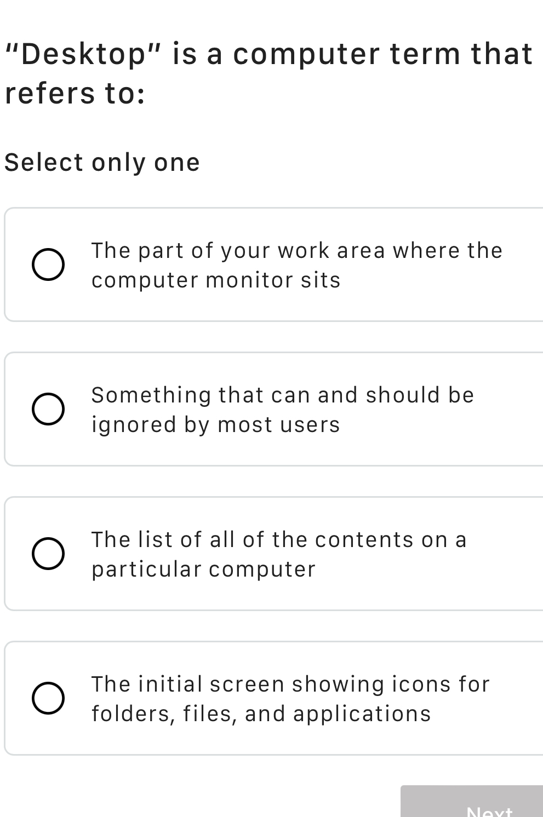Click the 'computer monitor sits' line of text
This screenshot has width=543, height=817.
(216, 280)
